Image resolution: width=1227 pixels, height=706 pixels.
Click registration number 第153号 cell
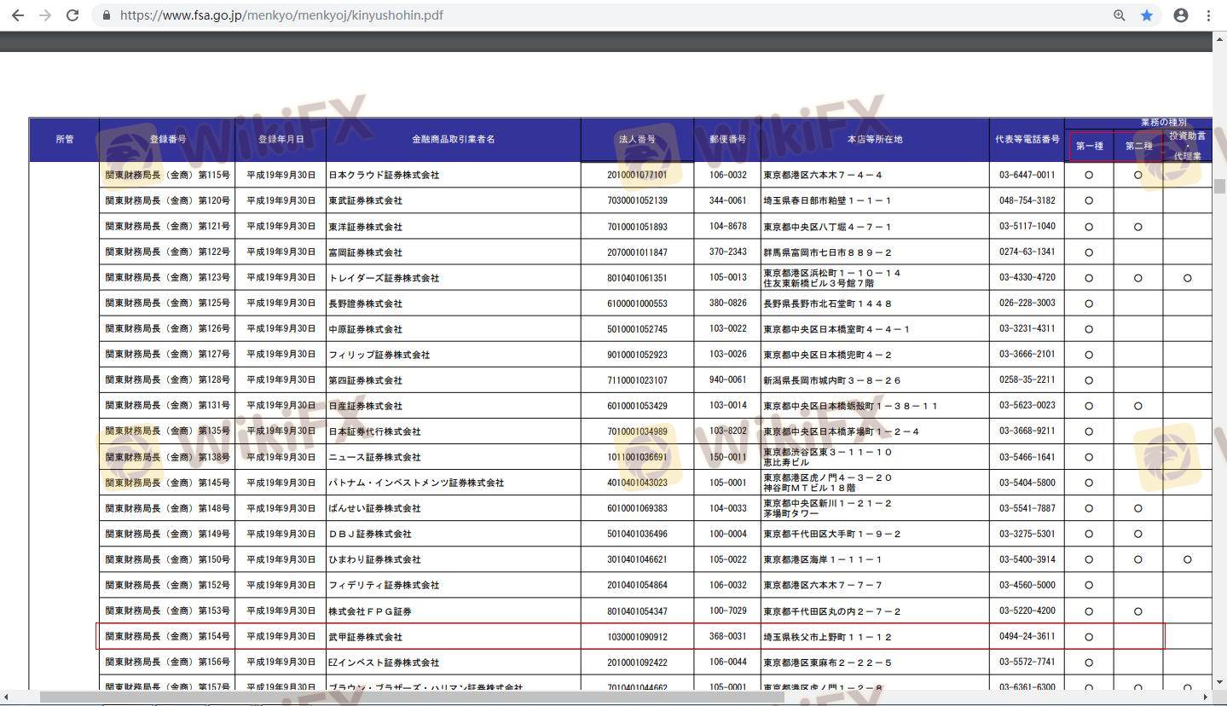167,611
